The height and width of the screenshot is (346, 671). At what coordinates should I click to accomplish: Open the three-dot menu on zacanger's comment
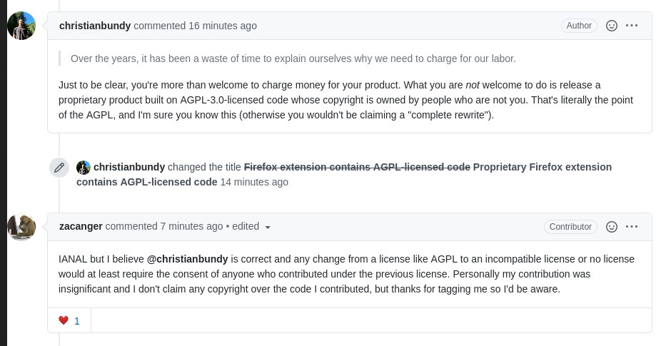(x=632, y=227)
